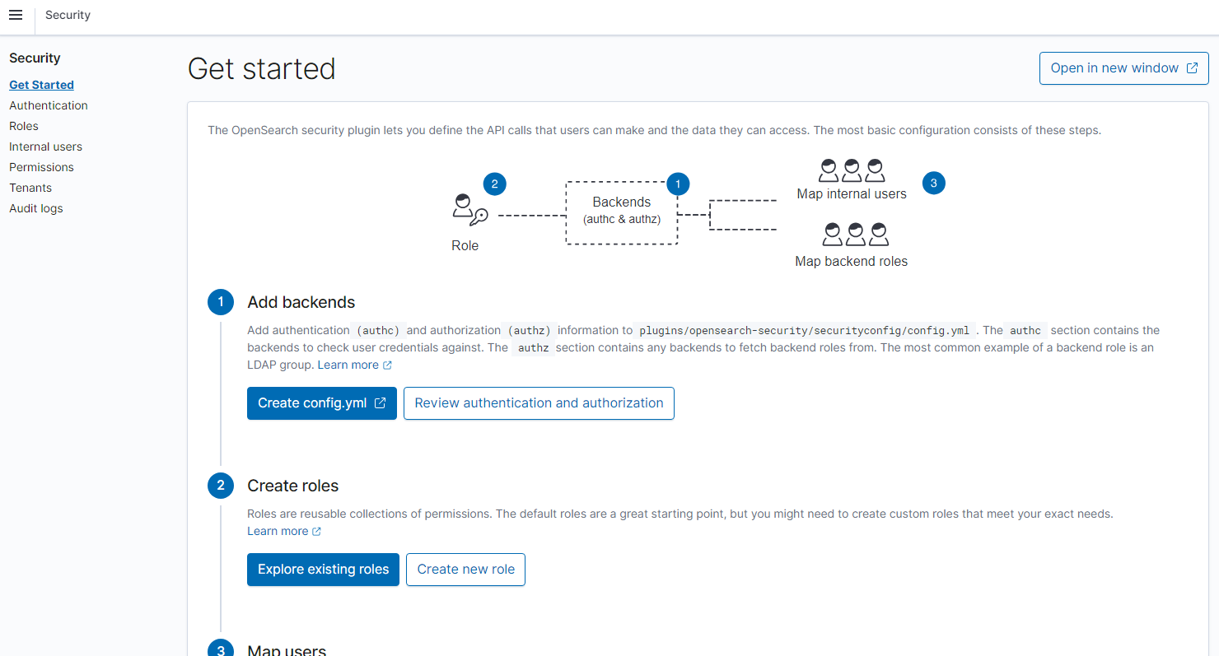Screen dimensions: 1219x656
Task: Go to Roles in the sidebar
Action: (x=24, y=126)
